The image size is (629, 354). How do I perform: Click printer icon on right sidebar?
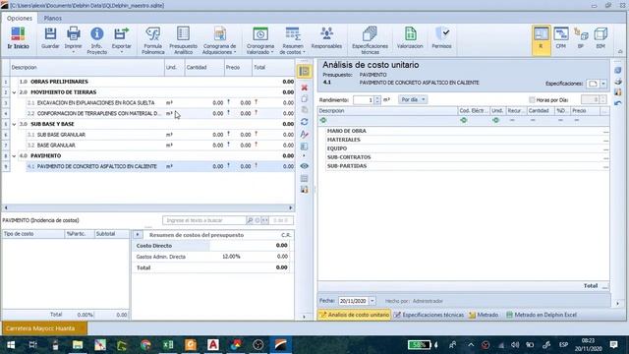click(x=618, y=82)
